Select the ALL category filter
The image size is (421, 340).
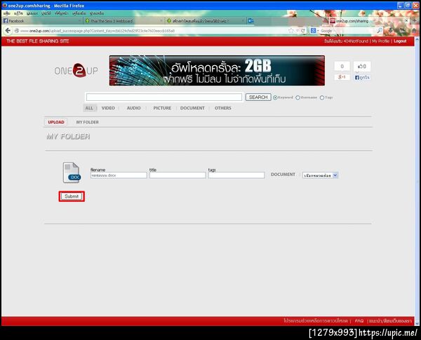[x=89, y=108]
